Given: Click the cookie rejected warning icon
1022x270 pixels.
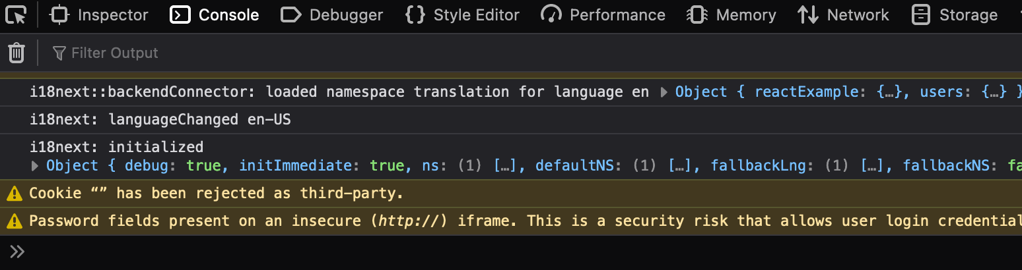Looking at the screenshot, I should [x=14, y=194].
